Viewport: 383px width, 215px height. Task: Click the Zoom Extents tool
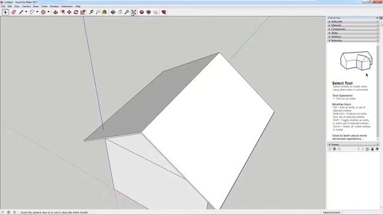(133, 12)
